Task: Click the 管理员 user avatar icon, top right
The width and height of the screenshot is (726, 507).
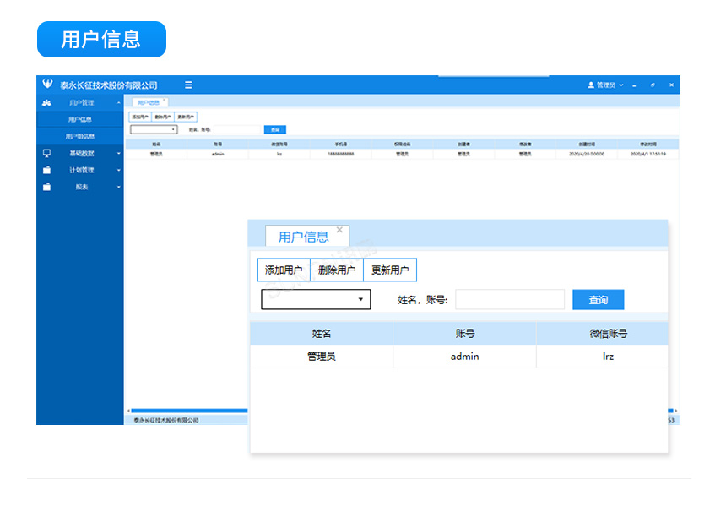Action: pyautogui.click(x=591, y=85)
